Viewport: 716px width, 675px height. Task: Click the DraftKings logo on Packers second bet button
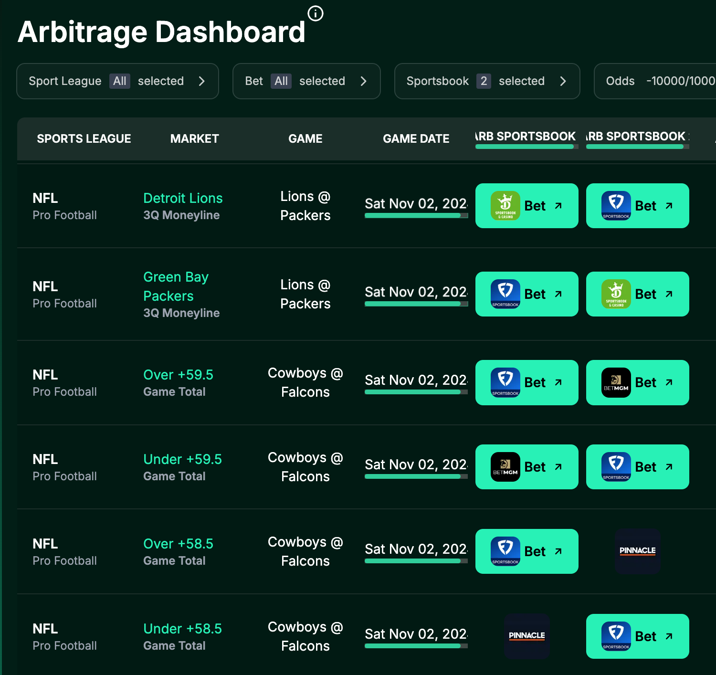(x=615, y=294)
